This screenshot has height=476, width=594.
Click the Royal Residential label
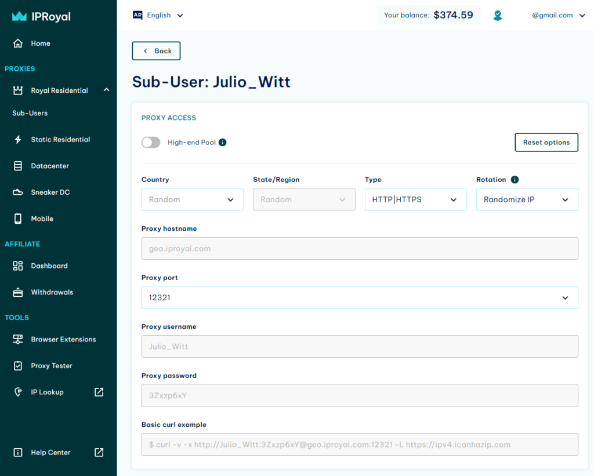pos(60,90)
